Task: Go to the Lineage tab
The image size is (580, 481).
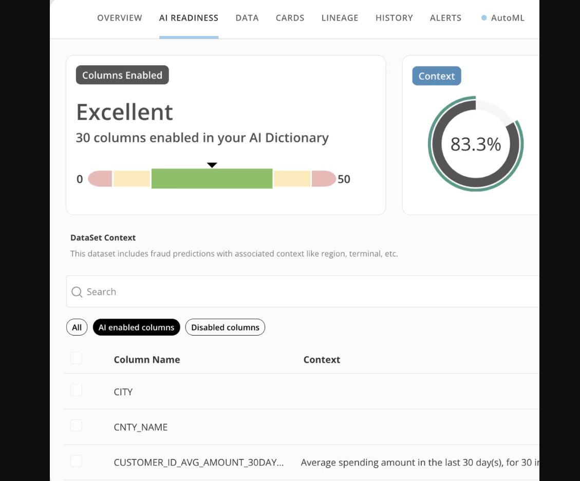Action: (x=340, y=18)
